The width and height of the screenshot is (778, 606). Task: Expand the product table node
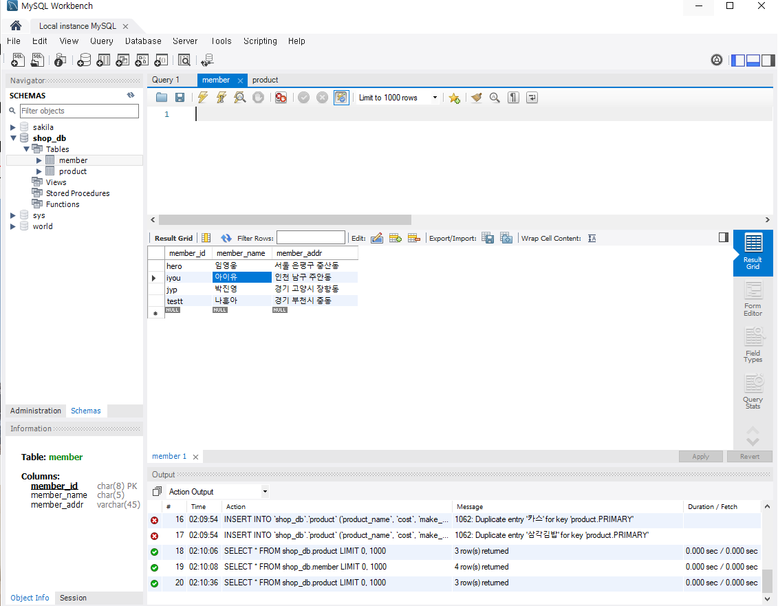point(39,171)
